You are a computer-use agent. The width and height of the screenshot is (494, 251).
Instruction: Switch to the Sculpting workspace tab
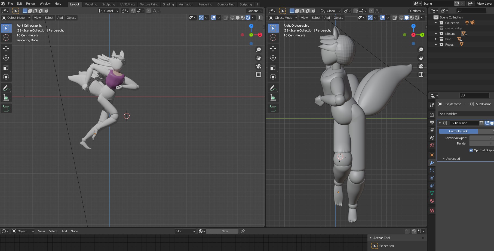click(x=109, y=4)
